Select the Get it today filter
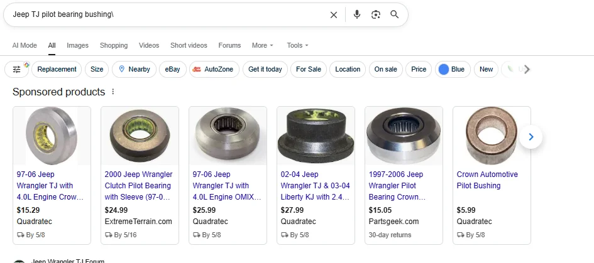This screenshot has width=594, height=263. (265, 69)
